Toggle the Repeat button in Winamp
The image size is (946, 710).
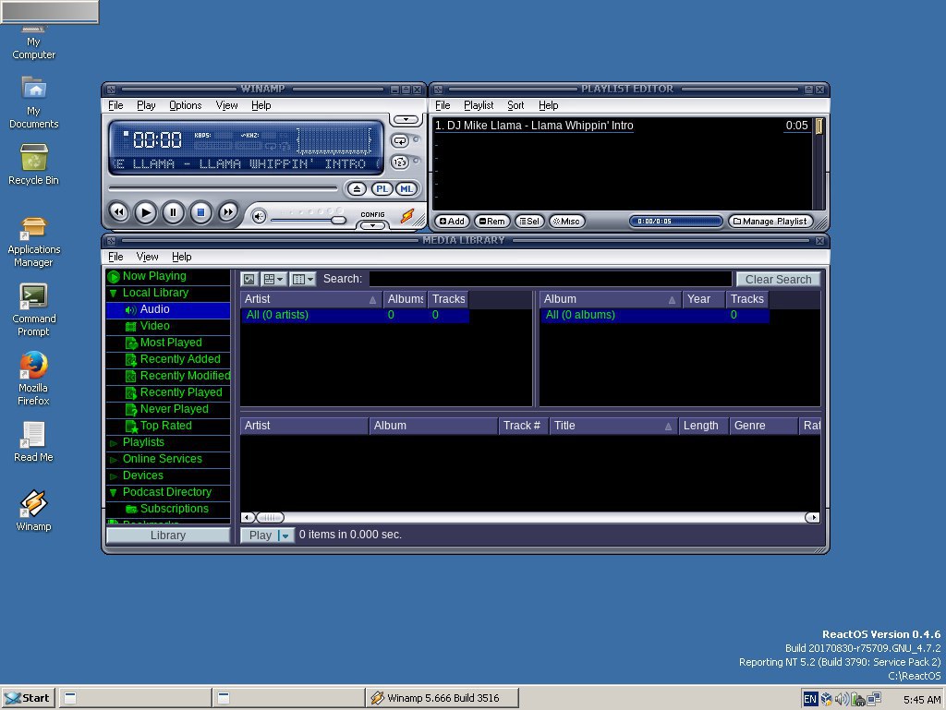click(x=400, y=140)
